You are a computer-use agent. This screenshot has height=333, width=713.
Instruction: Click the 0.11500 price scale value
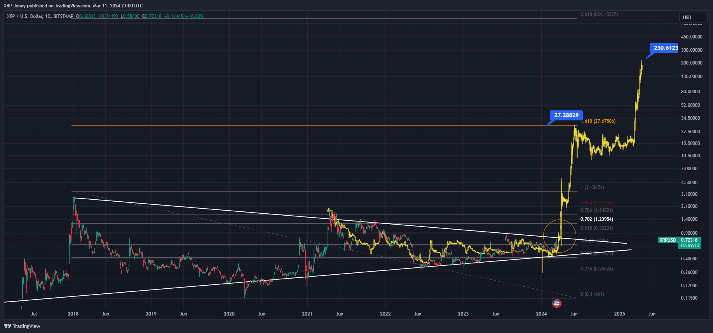(x=689, y=298)
